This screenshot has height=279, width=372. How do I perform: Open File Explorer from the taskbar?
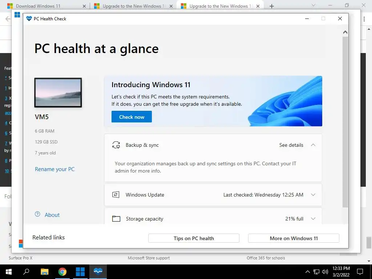44,272
